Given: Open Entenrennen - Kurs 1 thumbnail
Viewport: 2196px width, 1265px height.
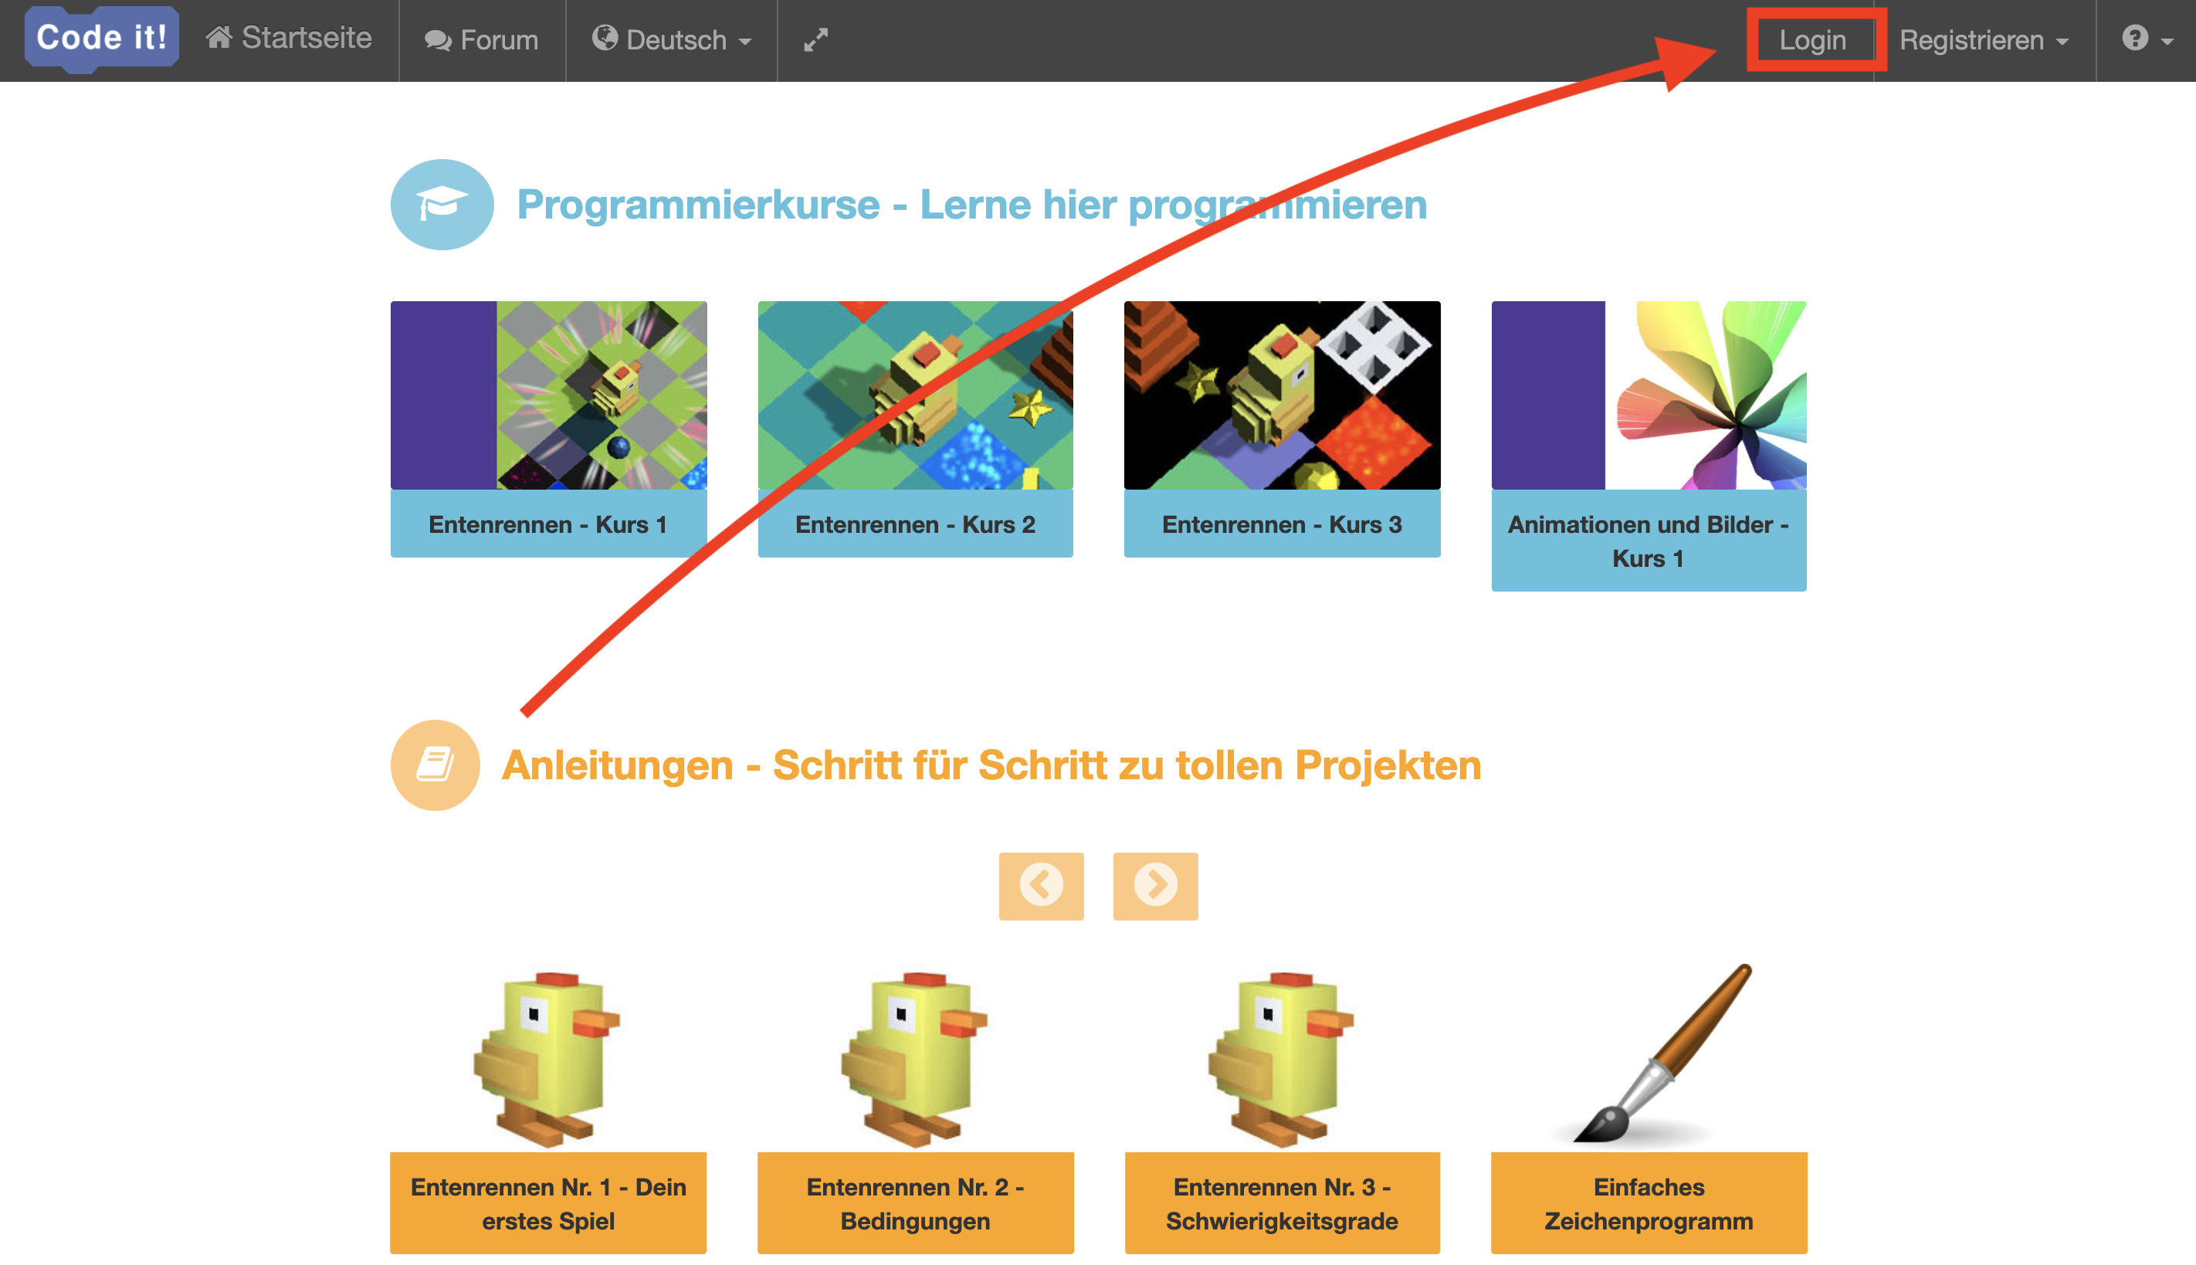Looking at the screenshot, I should point(548,395).
